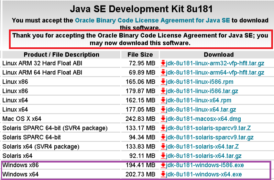Image resolution: width=274 pixels, height=180 pixels.
Task: Click 'Java SE Development Kit 8u181' heading
Action: (x=141, y=9)
